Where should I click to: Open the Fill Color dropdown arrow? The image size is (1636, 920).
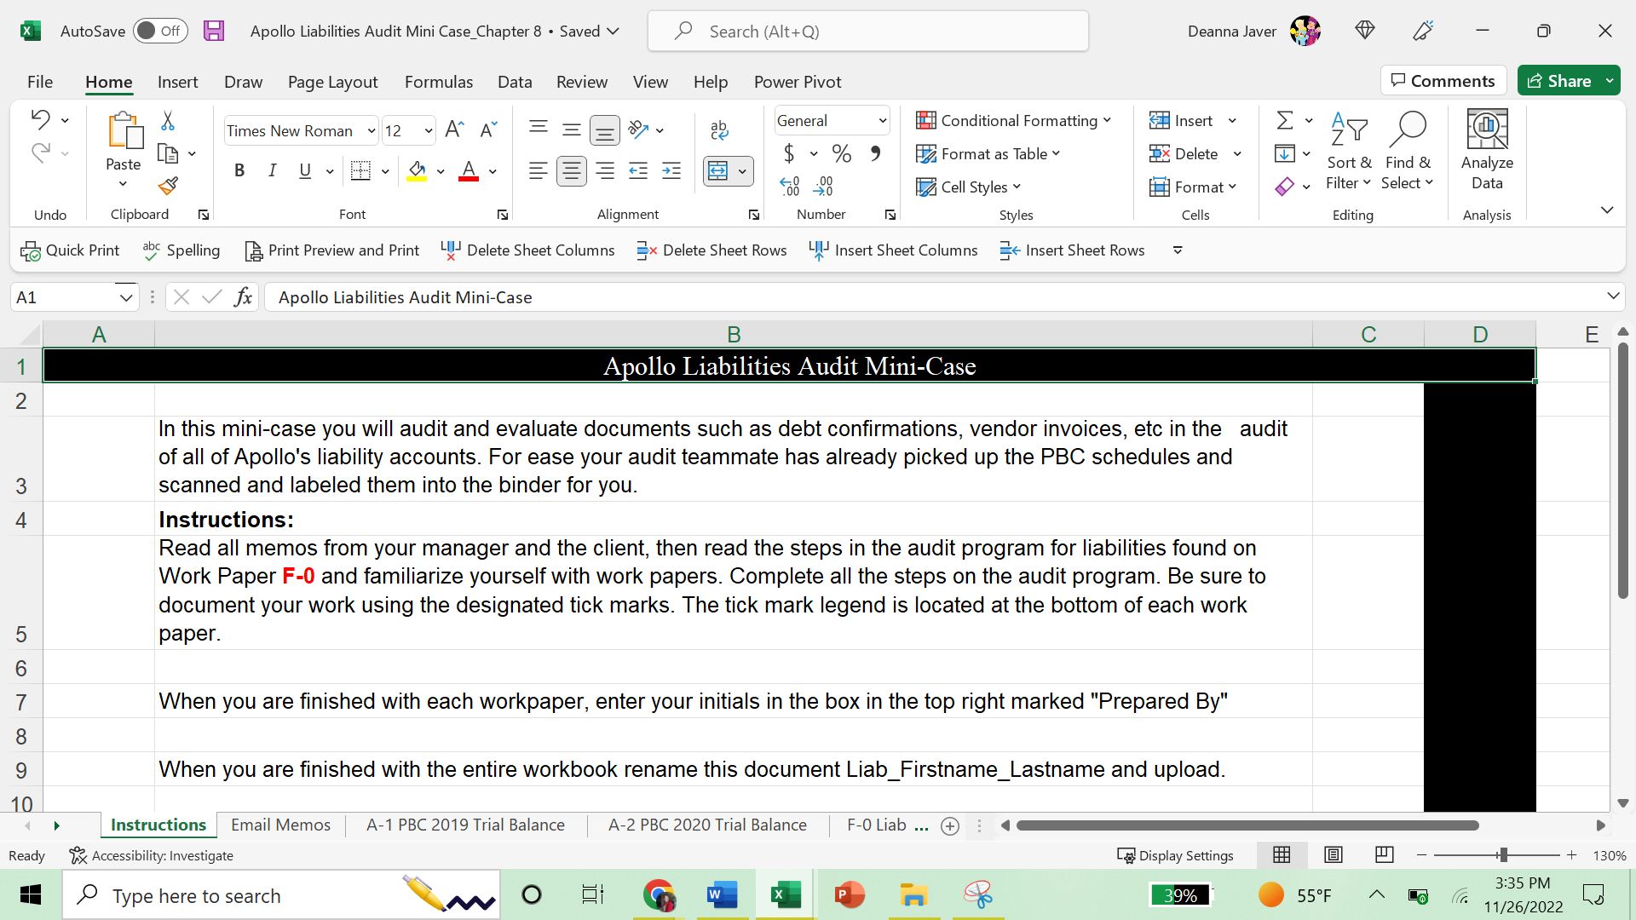[x=441, y=171]
